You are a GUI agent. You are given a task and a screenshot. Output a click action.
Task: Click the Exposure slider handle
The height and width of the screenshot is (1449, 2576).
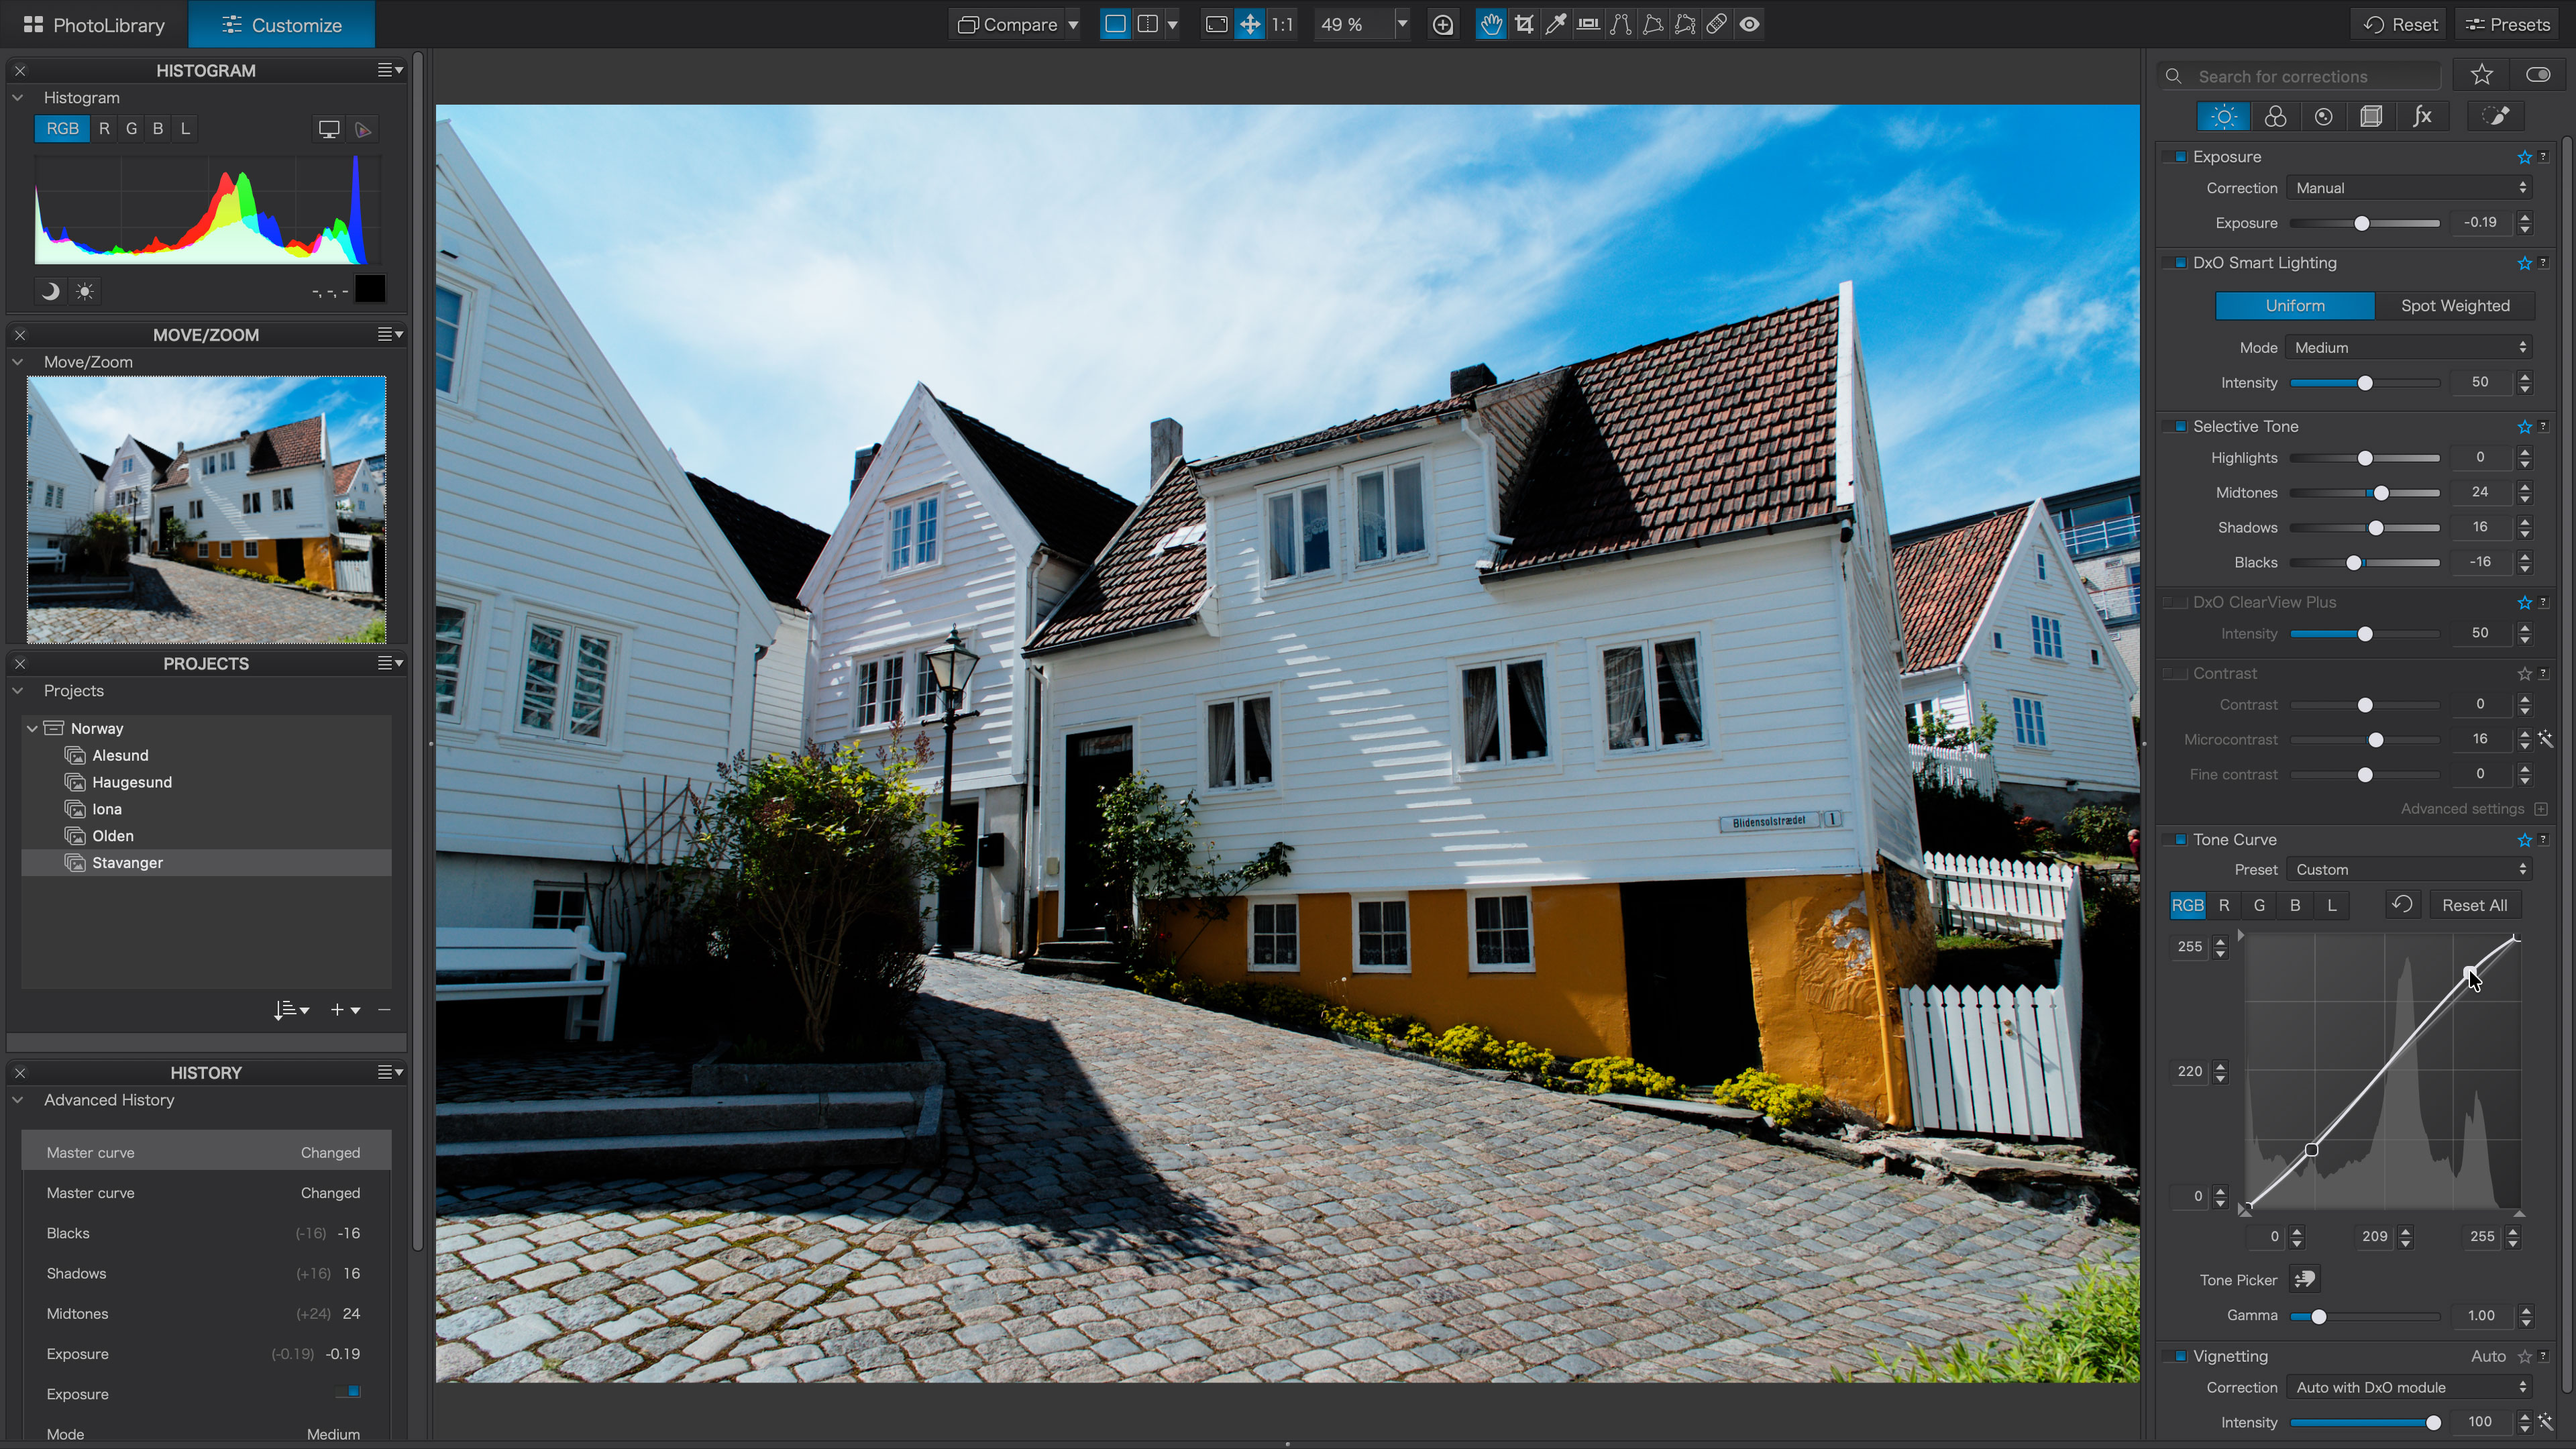pyautogui.click(x=2361, y=223)
